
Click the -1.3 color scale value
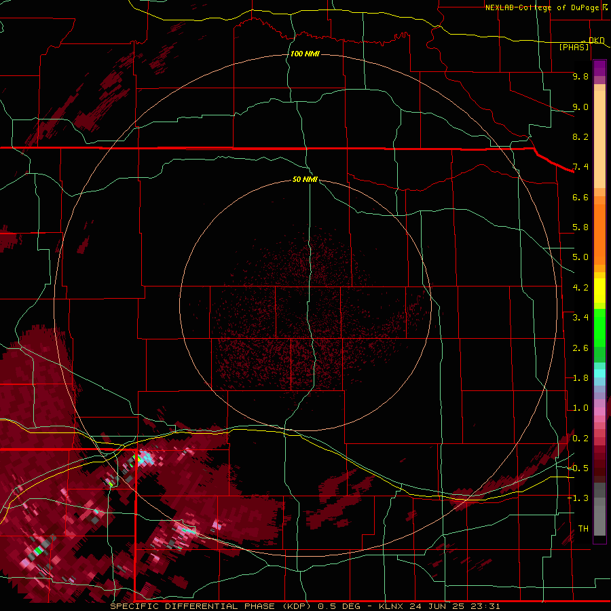578,499
